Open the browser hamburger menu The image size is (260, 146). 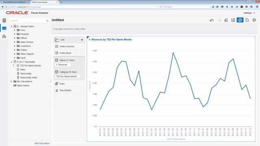point(257,7)
